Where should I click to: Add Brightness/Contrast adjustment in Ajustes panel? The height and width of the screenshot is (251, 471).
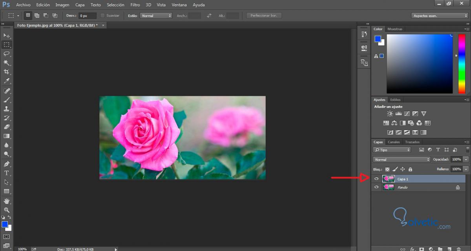[x=390, y=114]
